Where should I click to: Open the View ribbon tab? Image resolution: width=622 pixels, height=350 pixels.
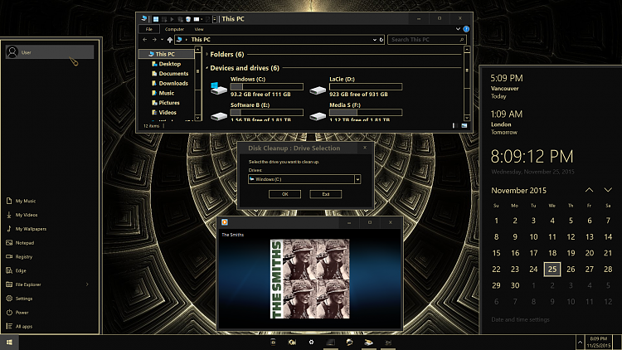(199, 29)
